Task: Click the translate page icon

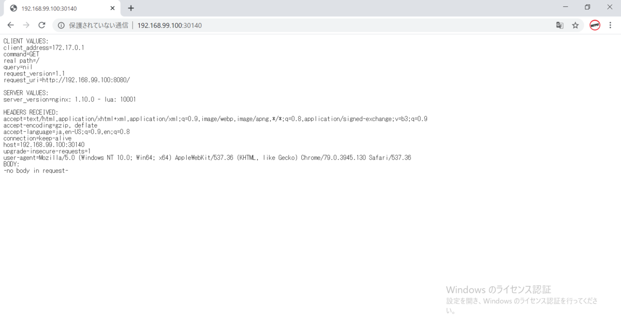Action: click(559, 25)
